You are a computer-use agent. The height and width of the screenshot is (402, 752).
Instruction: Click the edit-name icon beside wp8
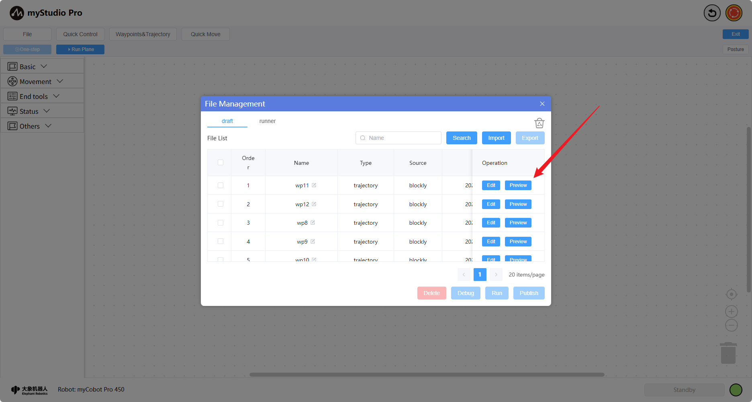(313, 223)
